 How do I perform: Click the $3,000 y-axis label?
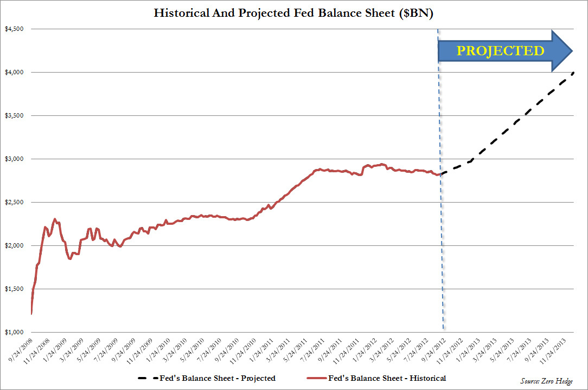[14, 159]
